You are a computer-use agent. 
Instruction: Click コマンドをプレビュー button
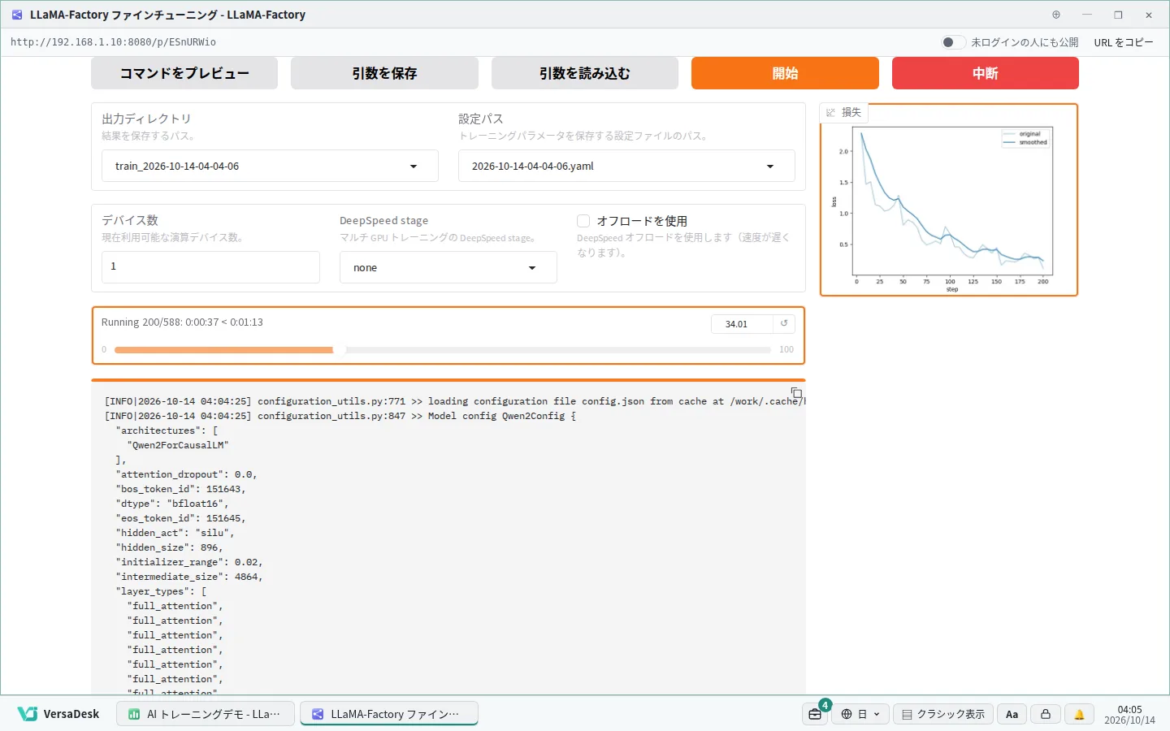click(184, 73)
